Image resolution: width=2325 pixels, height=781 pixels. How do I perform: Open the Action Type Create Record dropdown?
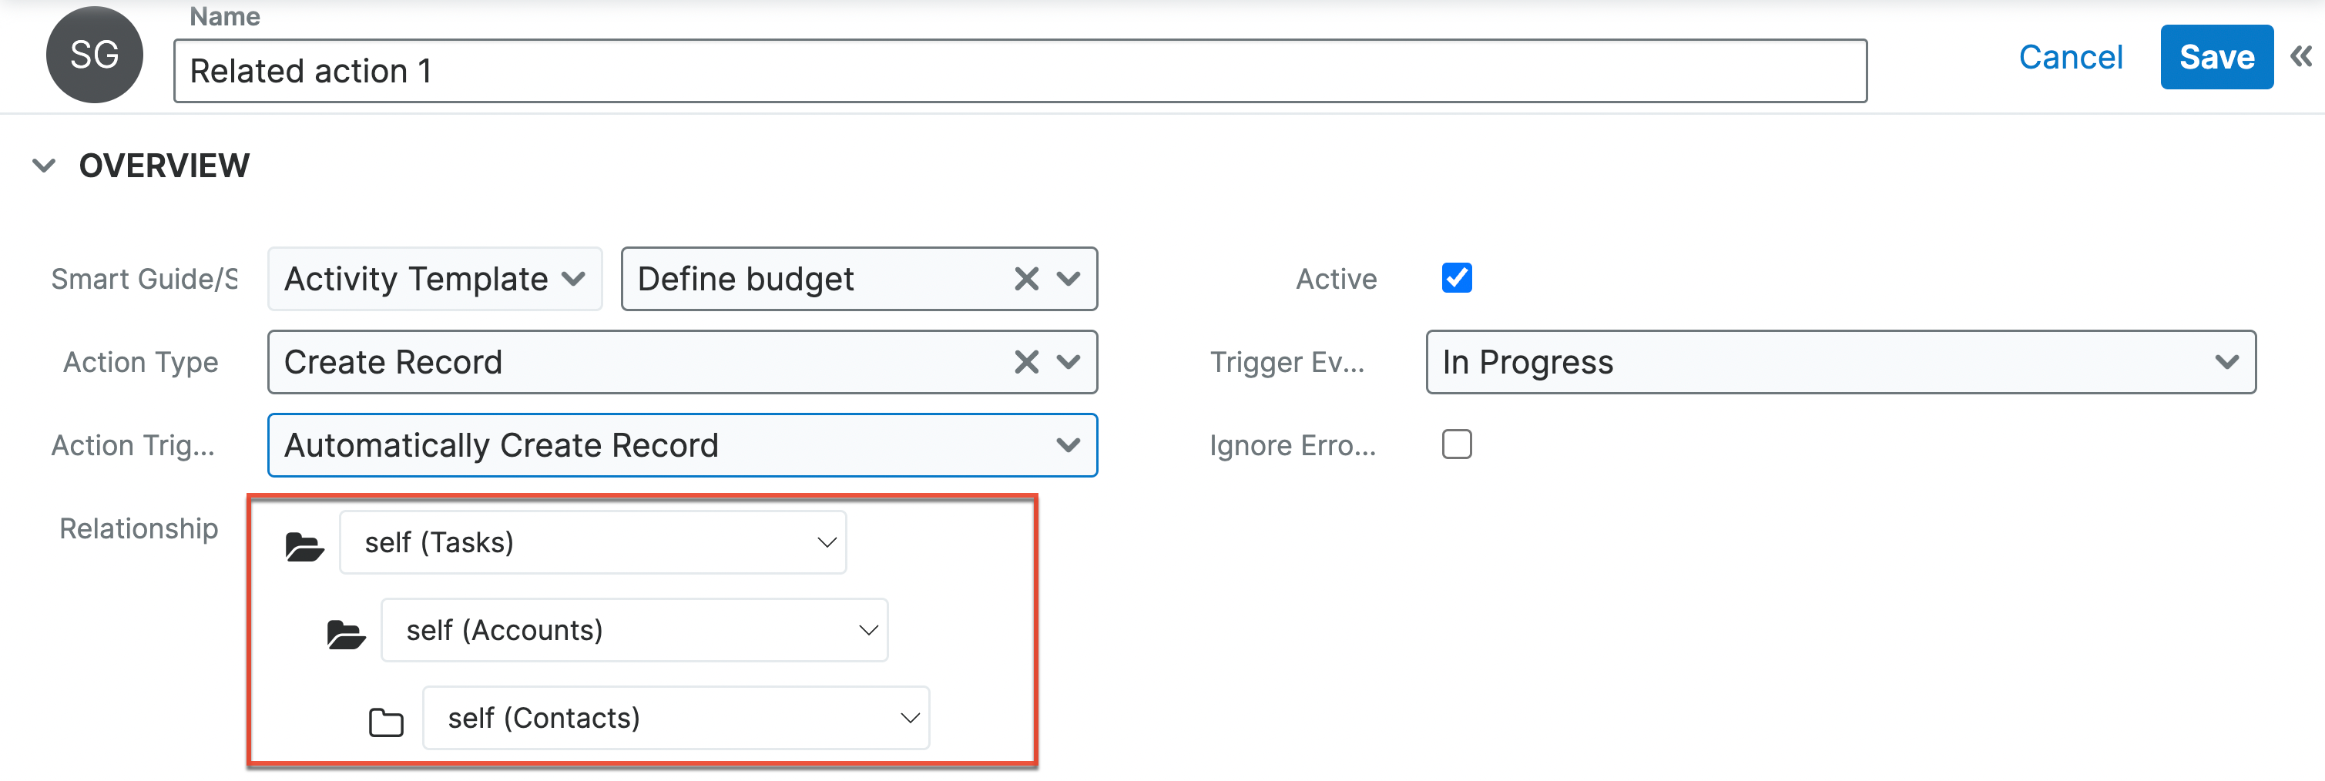(x=1069, y=362)
